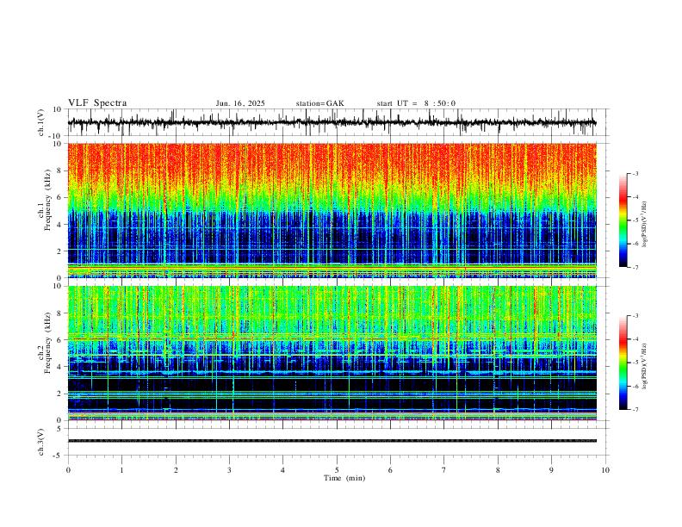Click the '5' tick label on time axis
The image size is (682, 527).
click(x=337, y=470)
